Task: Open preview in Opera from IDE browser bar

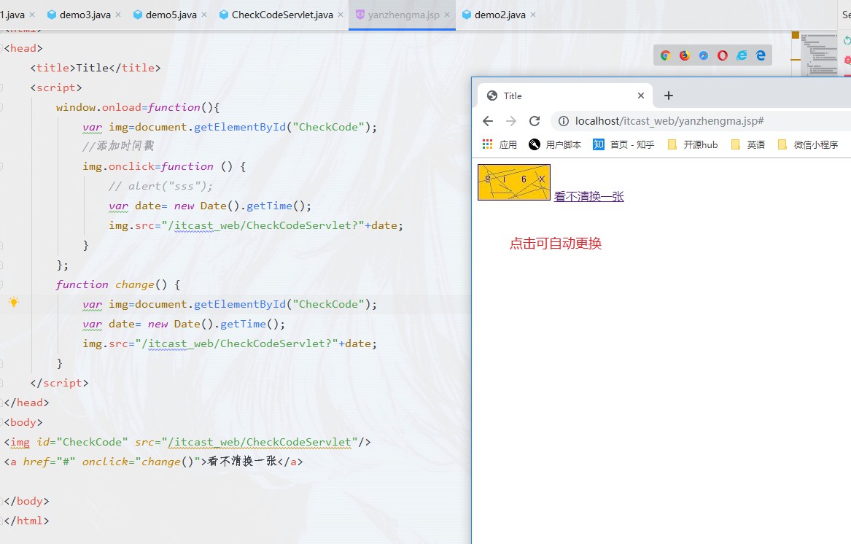Action: (723, 55)
